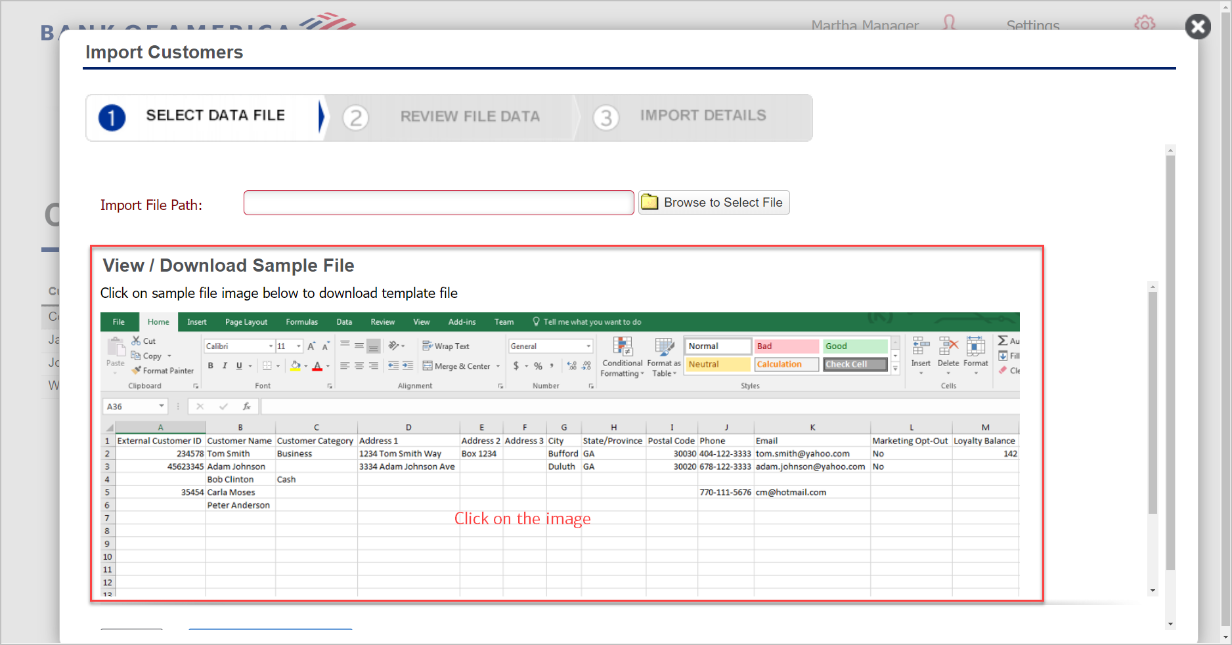Click Bold icon in sample ribbon
This screenshot has width=1232, height=645.
[211, 365]
